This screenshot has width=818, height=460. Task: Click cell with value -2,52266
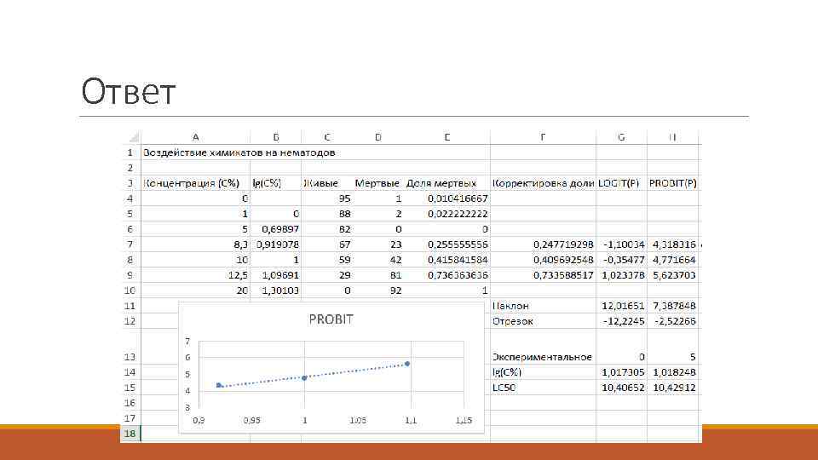pyautogui.click(x=672, y=321)
